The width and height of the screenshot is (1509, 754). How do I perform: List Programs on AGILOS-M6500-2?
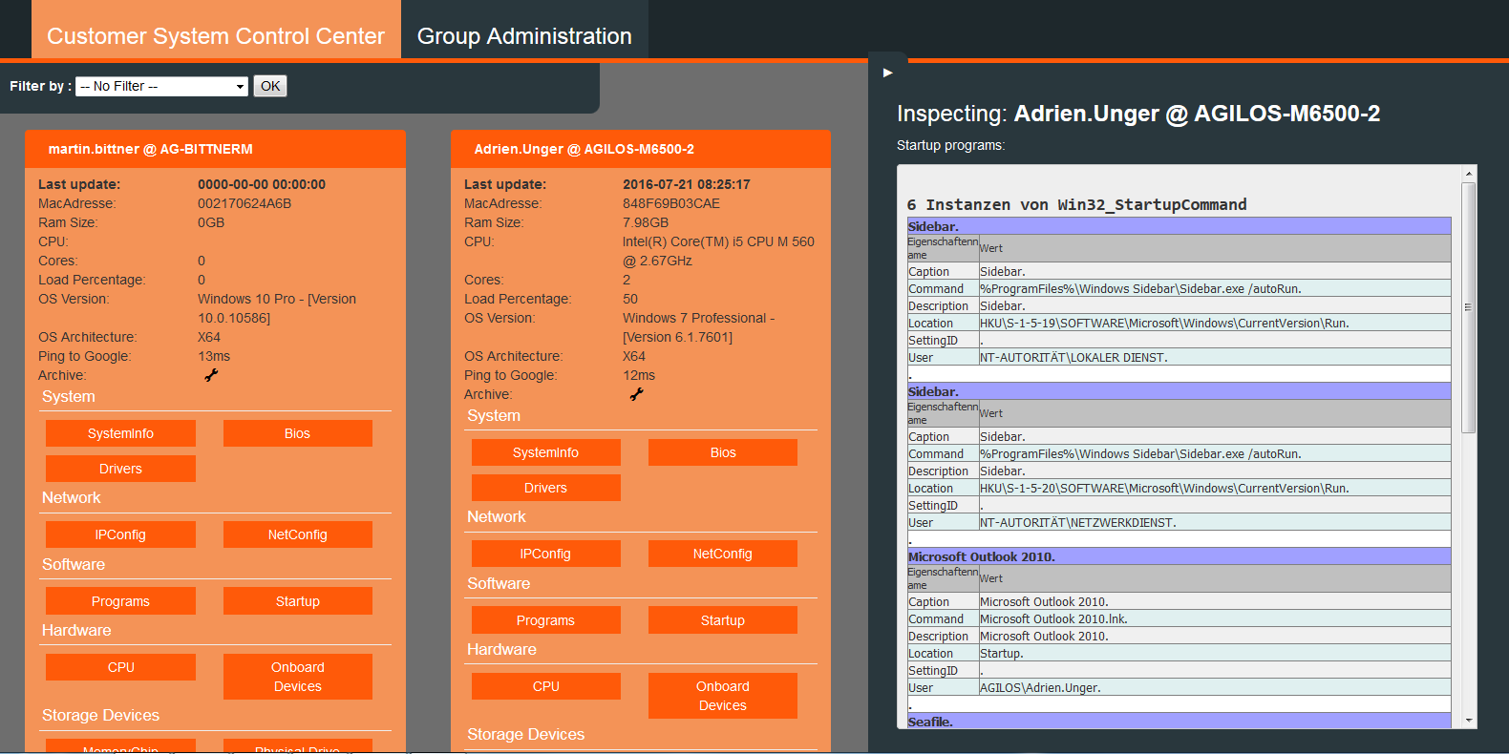click(545, 620)
